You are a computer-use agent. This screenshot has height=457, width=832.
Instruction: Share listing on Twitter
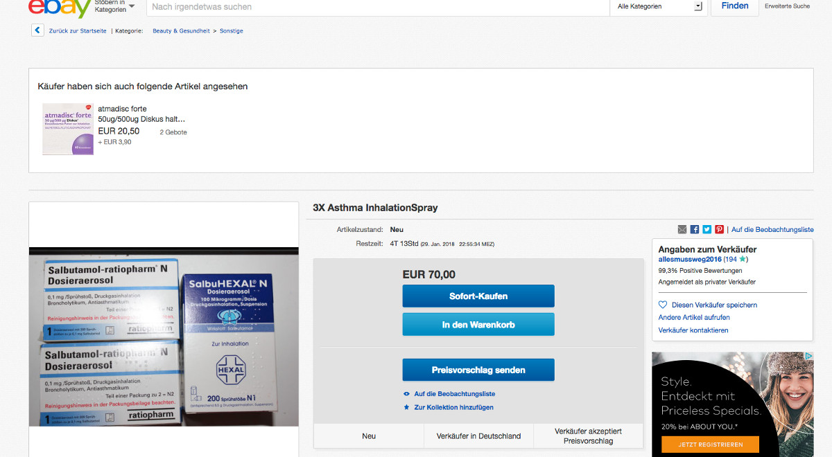(x=707, y=230)
